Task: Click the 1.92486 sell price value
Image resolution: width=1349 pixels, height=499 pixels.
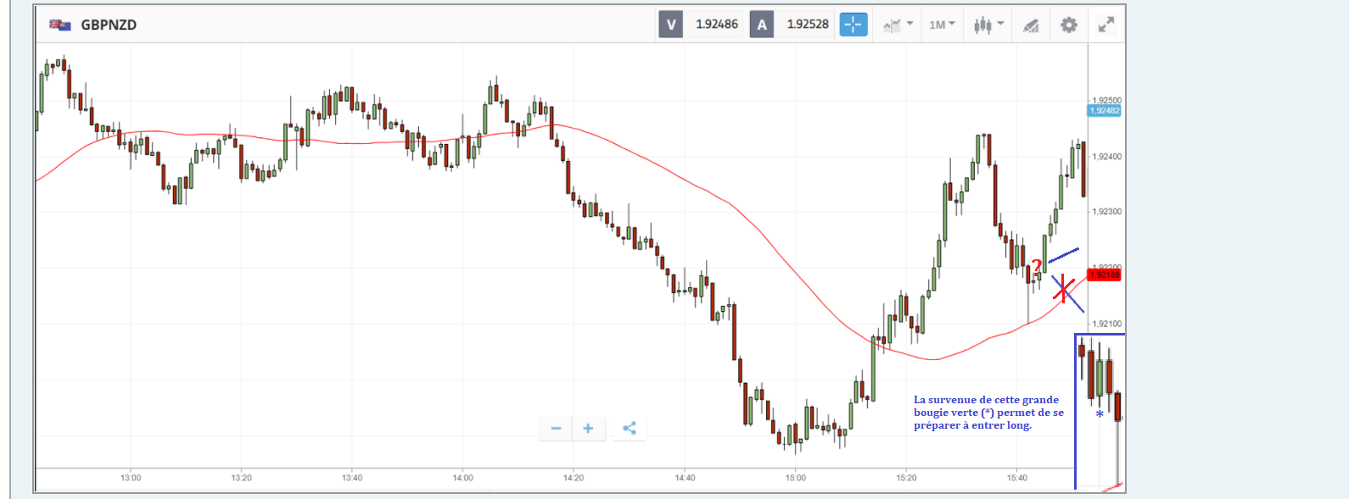Action: 717,25
